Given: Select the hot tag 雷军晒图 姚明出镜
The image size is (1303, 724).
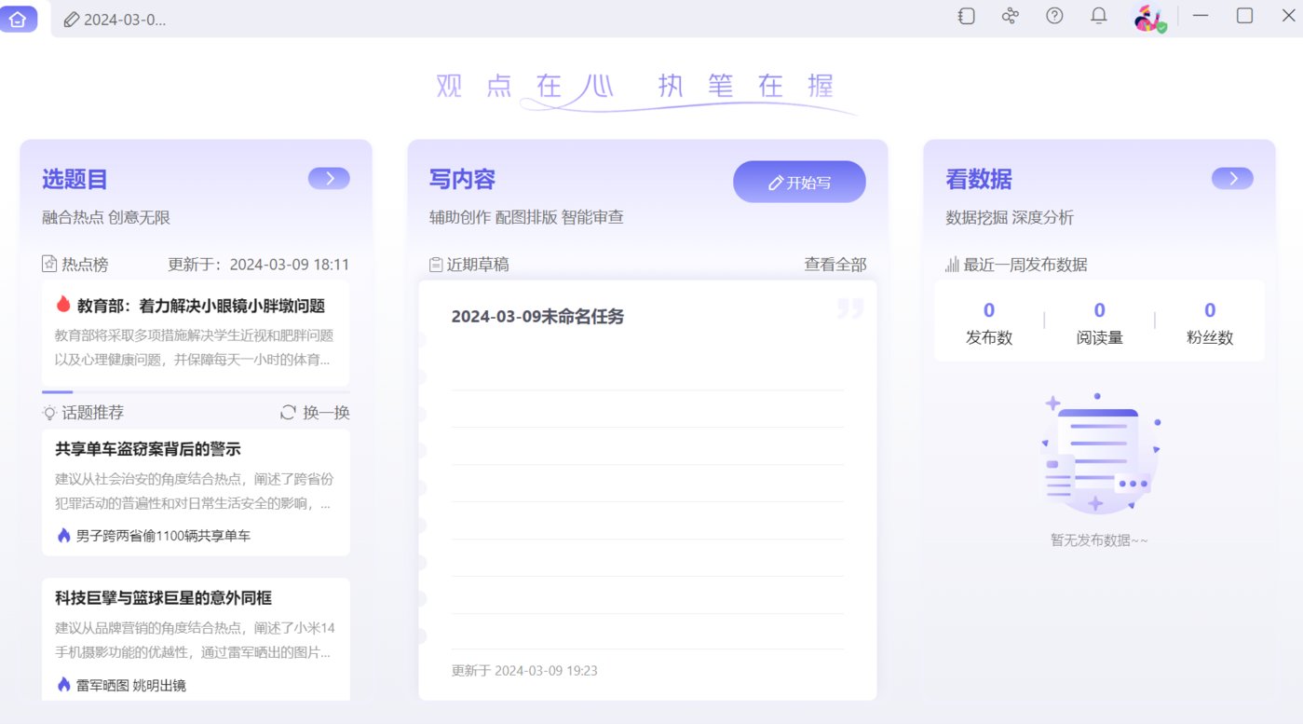Looking at the screenshot, I should coord(131,685).
